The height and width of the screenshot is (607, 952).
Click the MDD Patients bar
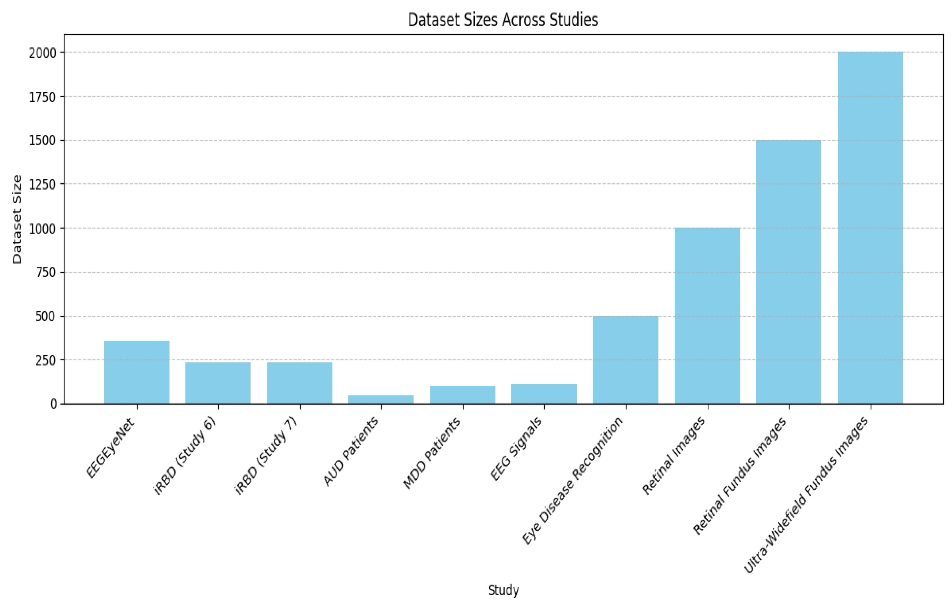(x=462, y=395)
